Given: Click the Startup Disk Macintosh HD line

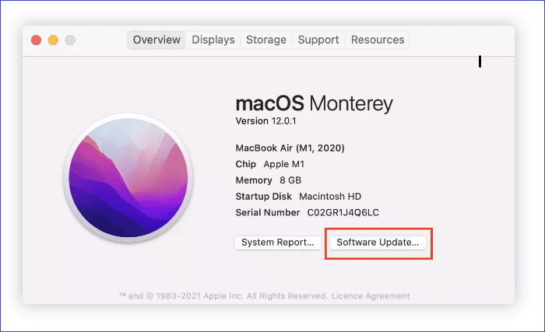Looking at the screenshot, I should click(x=298, y=196).
